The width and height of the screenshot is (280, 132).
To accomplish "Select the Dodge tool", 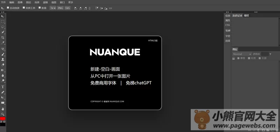I will (3, 81).
